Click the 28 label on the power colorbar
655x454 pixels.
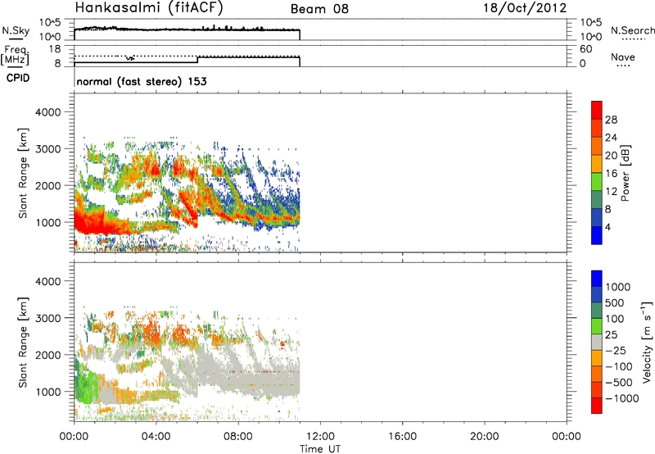(611, 120)
